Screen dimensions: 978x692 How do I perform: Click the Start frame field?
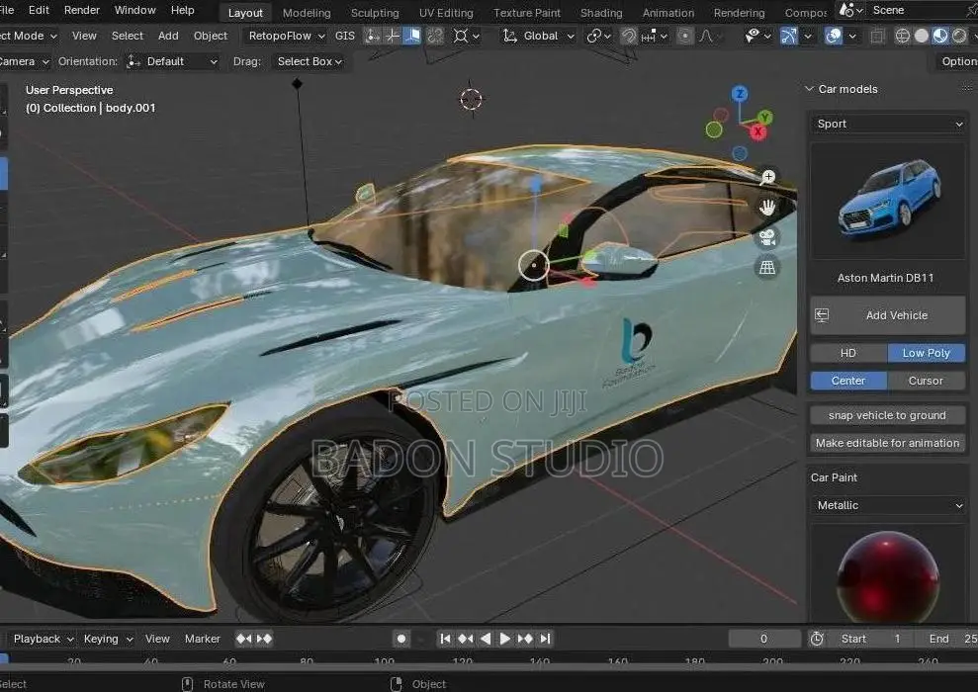pyautogui.click(x=871, y=639)
